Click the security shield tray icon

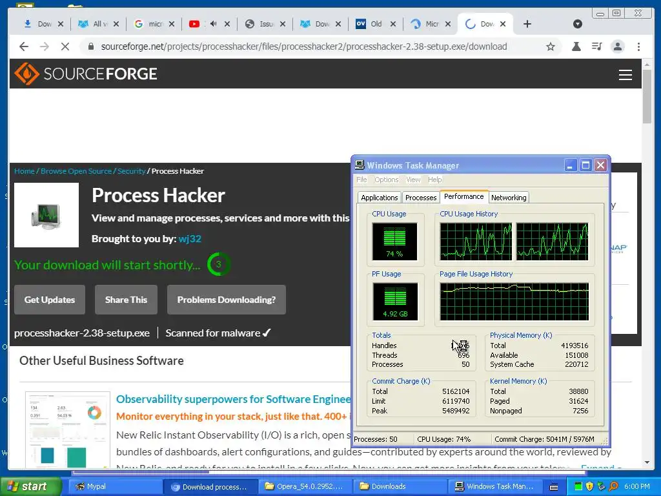pos(589,487)
